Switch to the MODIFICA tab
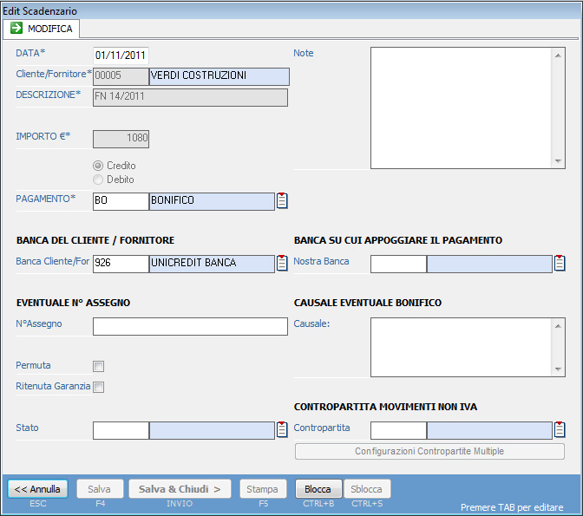This screenshot has height=516, width=583. pos(42,29)
